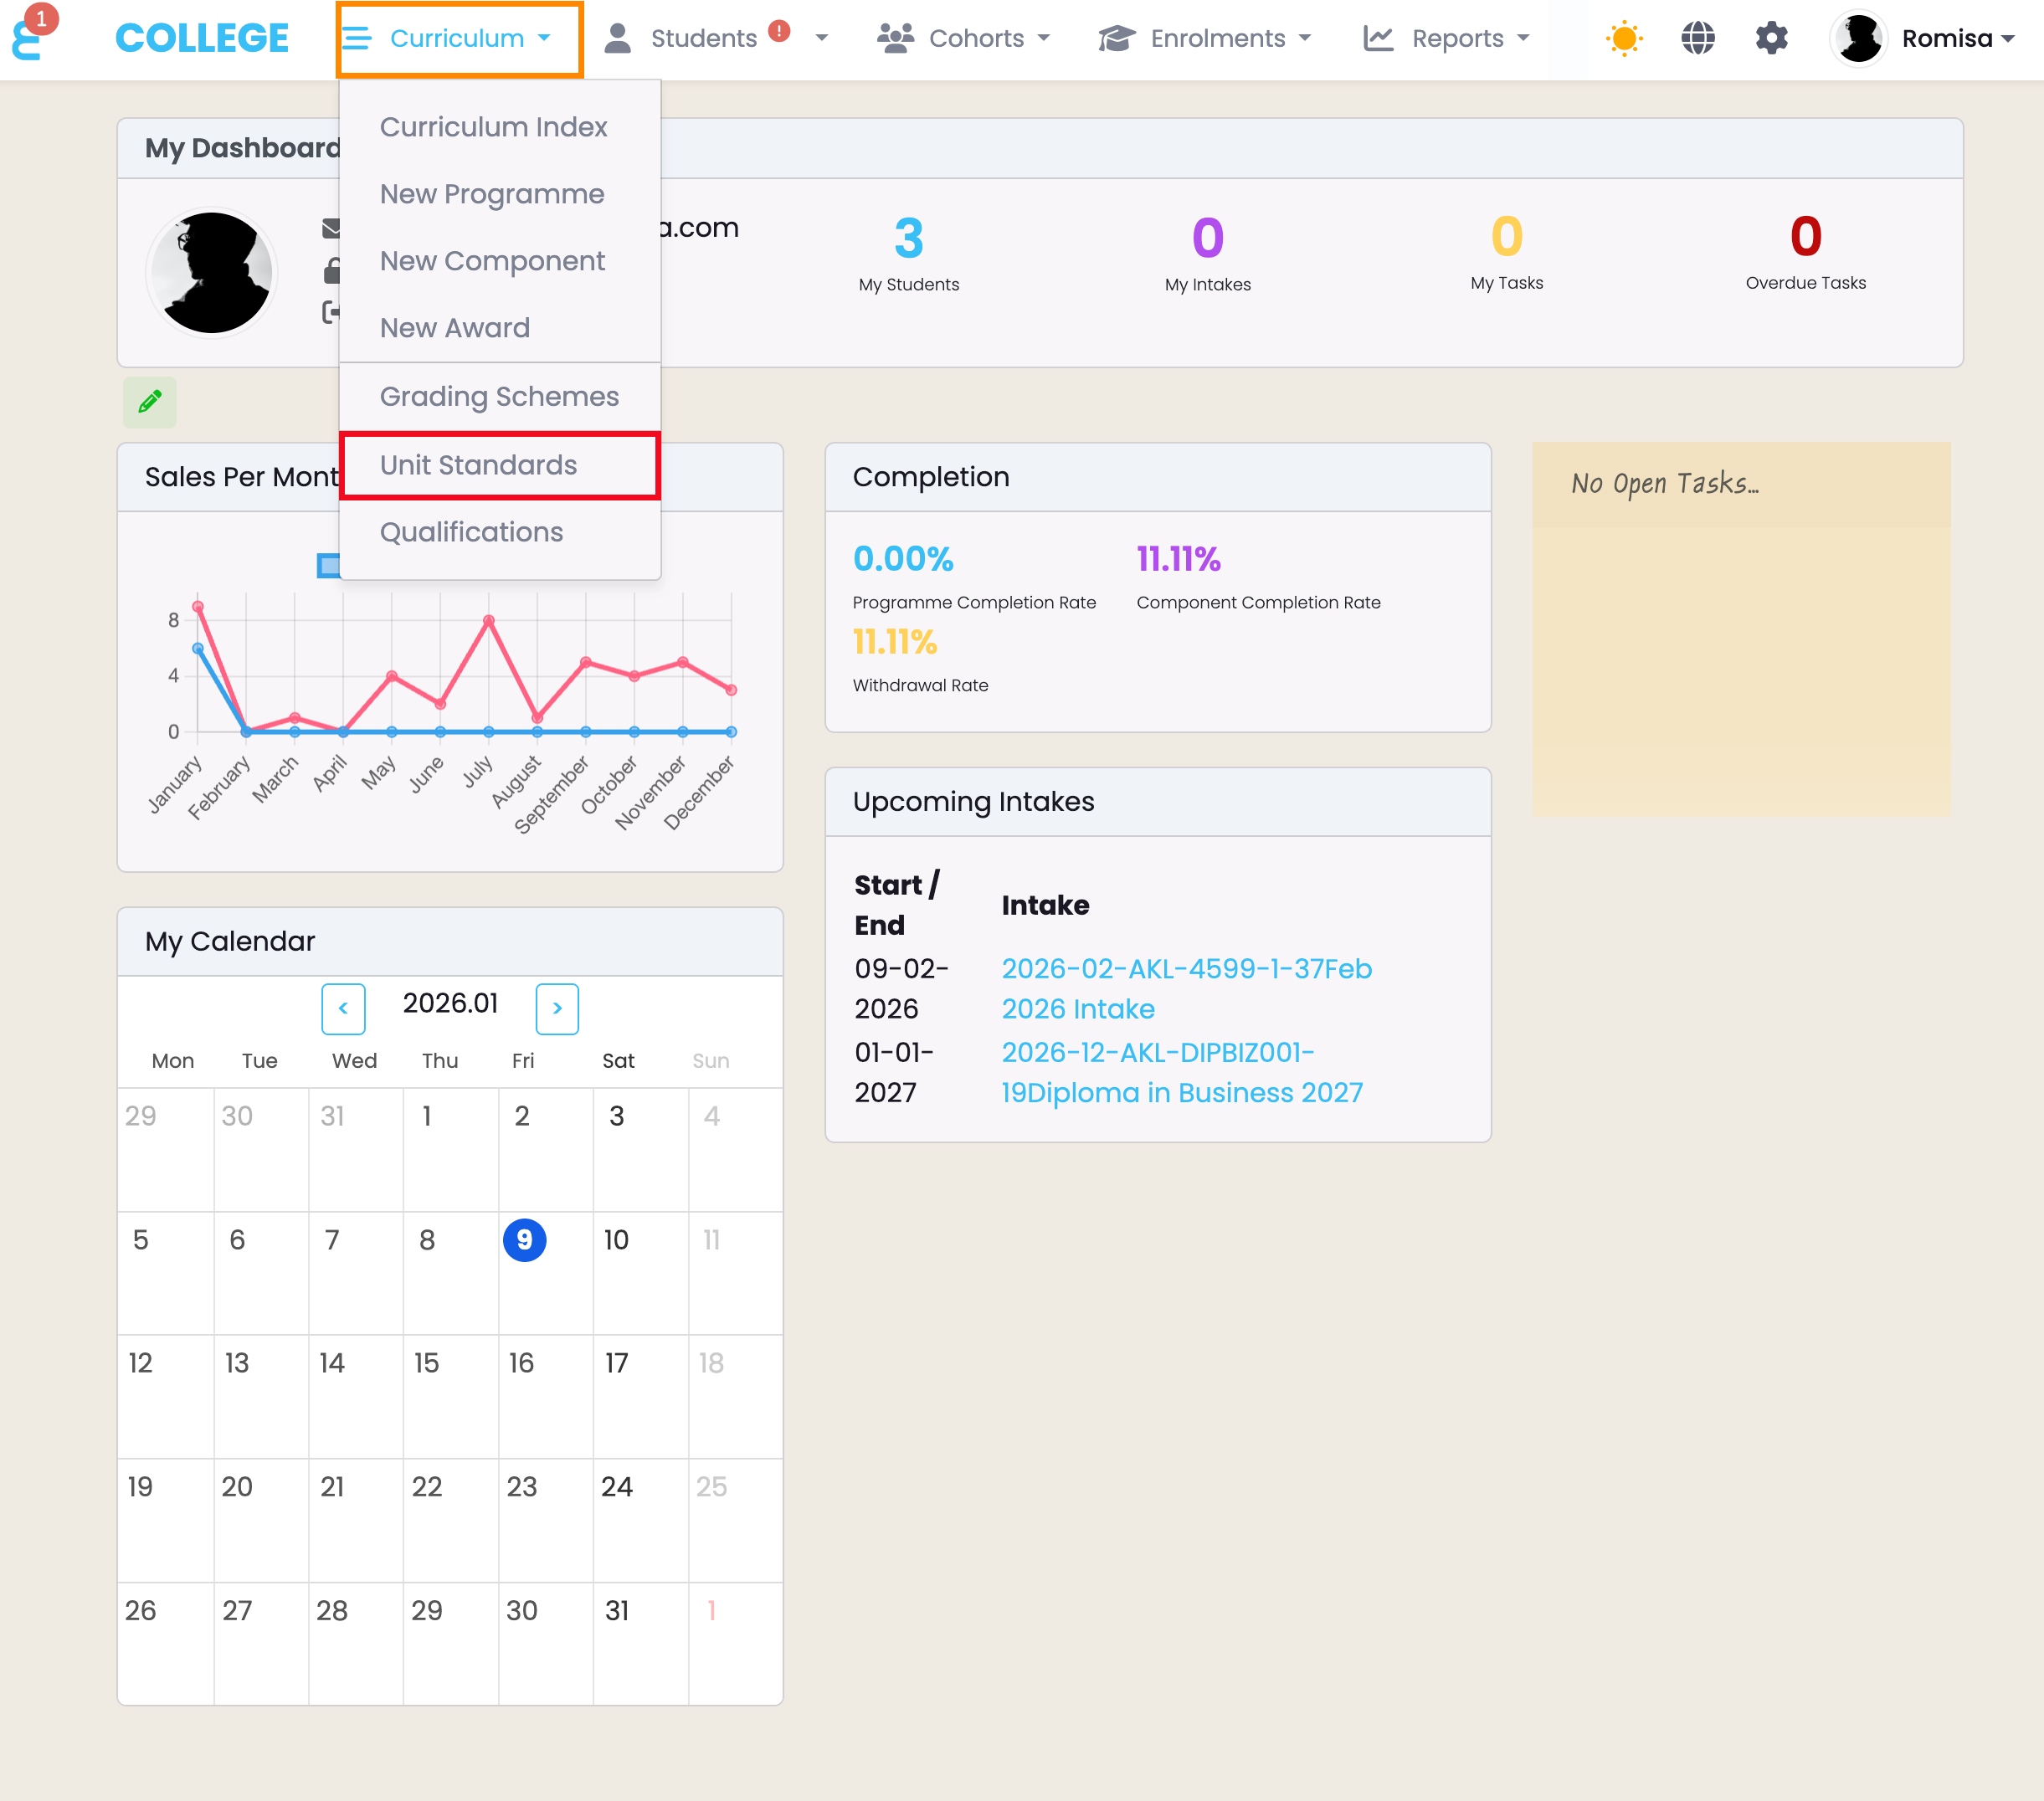Image resolution: width=2044 pixels, height=1801 pixels.
Task: Toggle the sun light/dark theme icon
Action: (1623, 38)
